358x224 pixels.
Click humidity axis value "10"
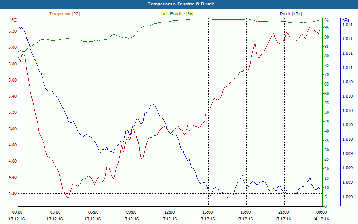(327, 188)
